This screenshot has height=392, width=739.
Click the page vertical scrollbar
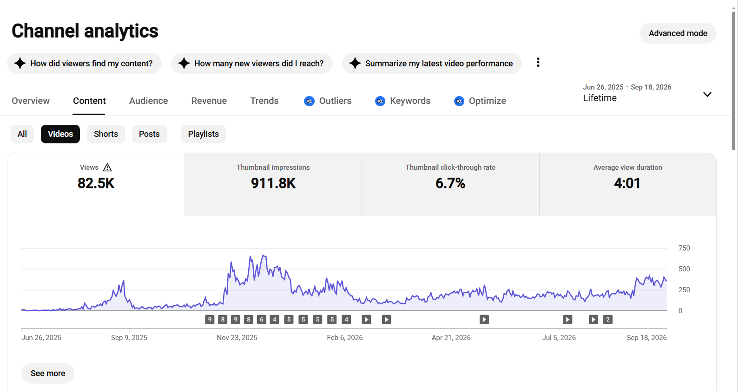pyautogui.click(x=734, y=81)
